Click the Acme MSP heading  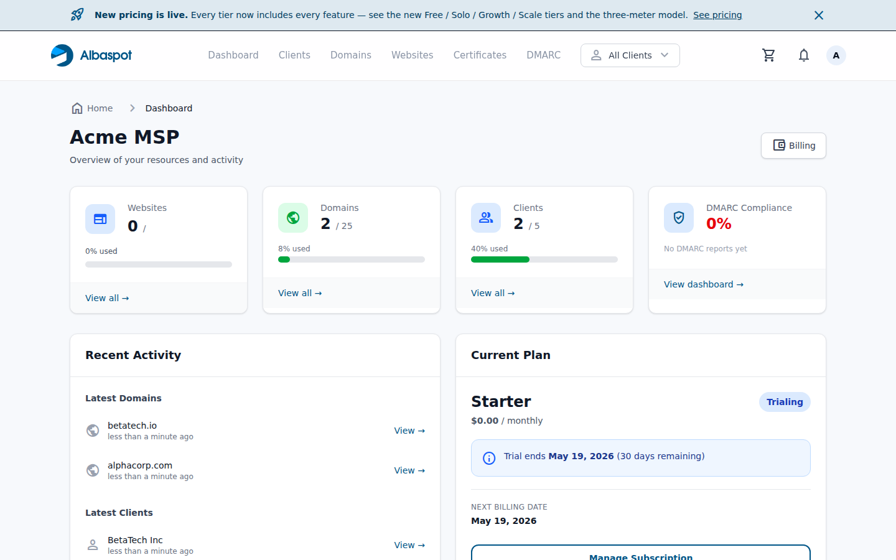pyautogui.click(x=124, y=137)
